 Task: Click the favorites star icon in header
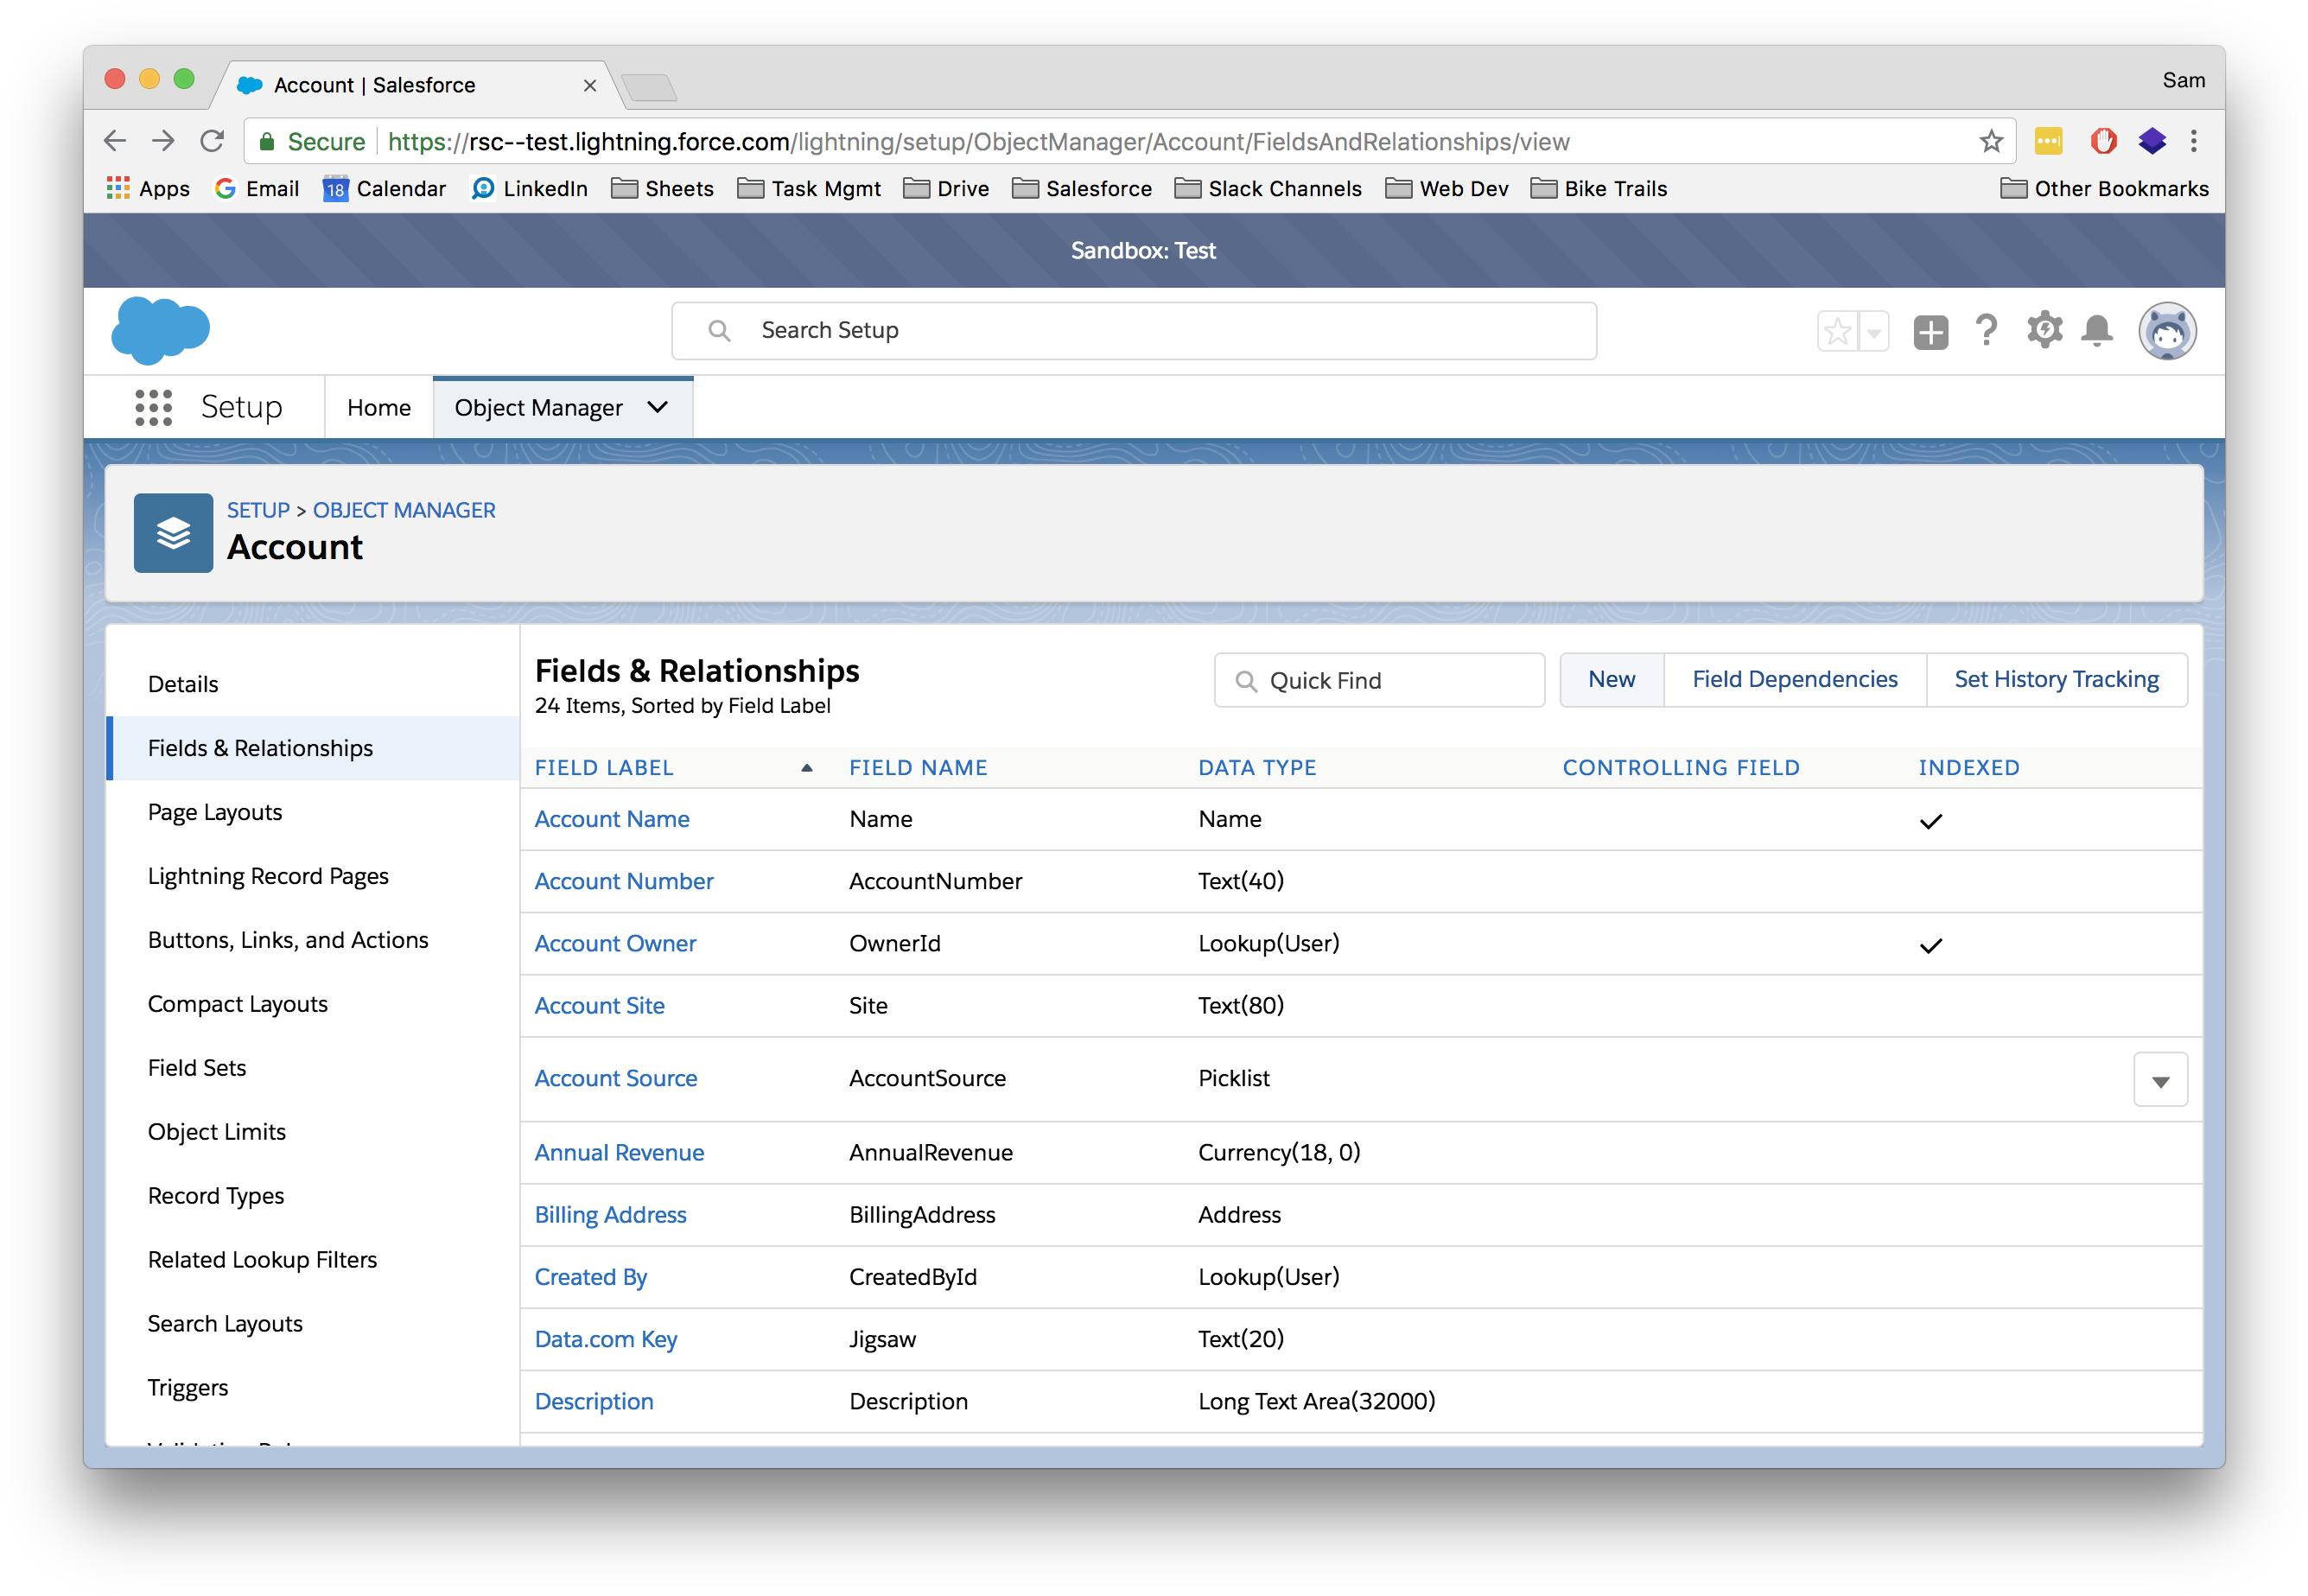pyautogui.click(x=1837, y=331)
